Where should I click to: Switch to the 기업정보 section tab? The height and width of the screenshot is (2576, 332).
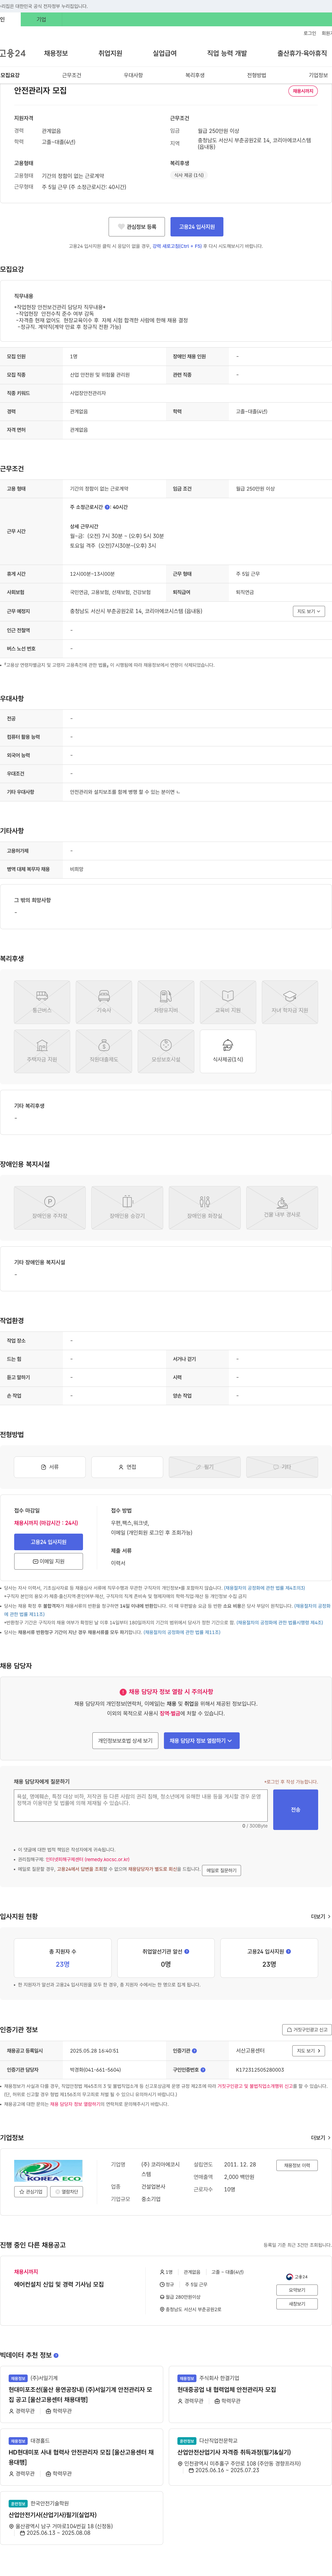click(x=318, y=75)
